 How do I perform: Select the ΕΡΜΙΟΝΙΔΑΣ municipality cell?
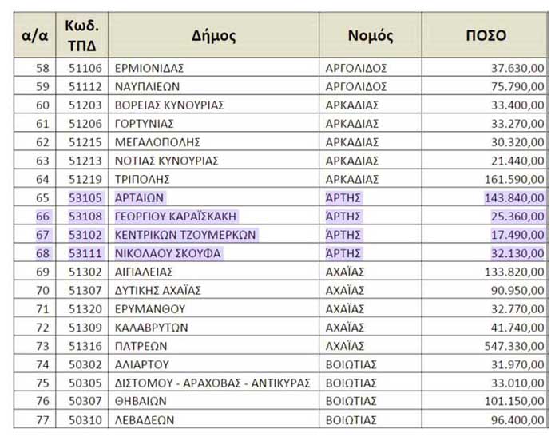tap(152, 68)
